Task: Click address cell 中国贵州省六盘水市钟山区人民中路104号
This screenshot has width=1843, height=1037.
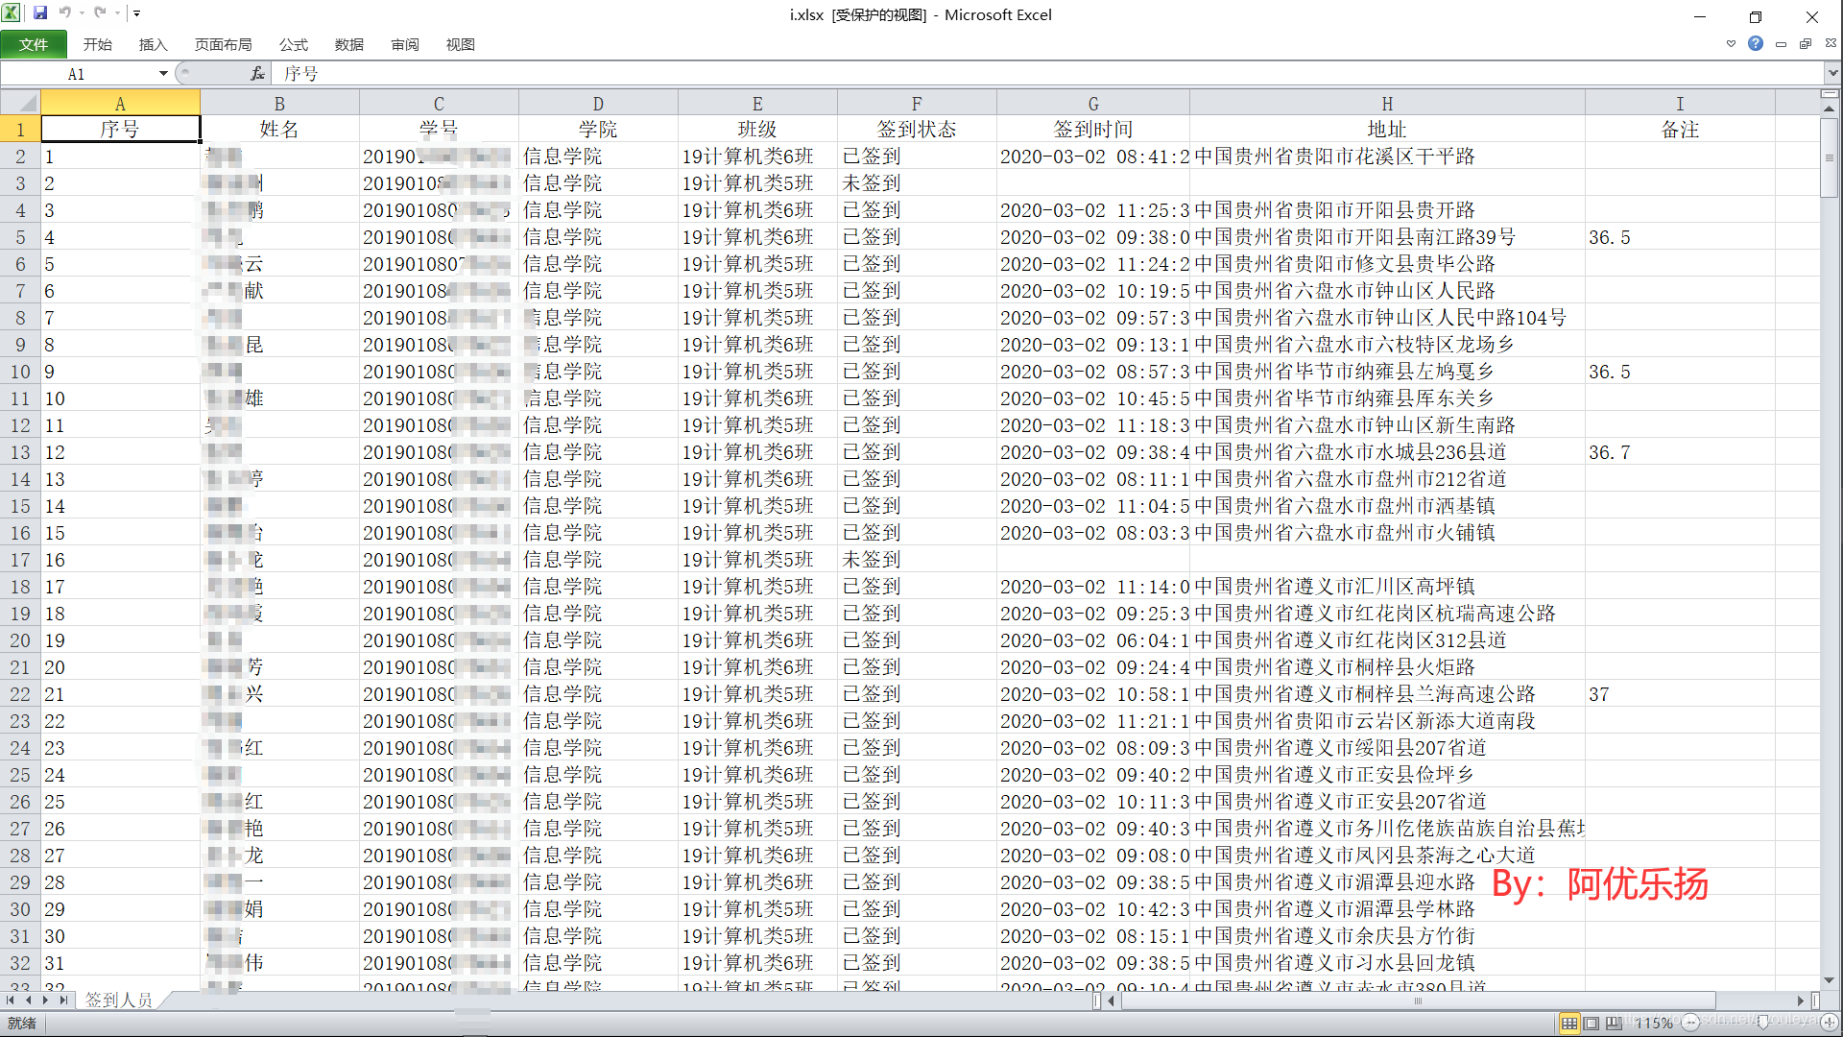Action: click(1387, 318)
